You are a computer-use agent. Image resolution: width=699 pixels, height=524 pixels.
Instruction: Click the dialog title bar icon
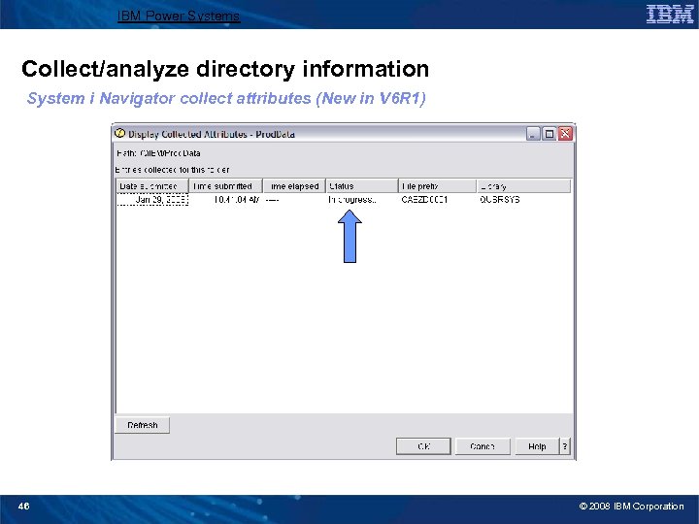119,133
